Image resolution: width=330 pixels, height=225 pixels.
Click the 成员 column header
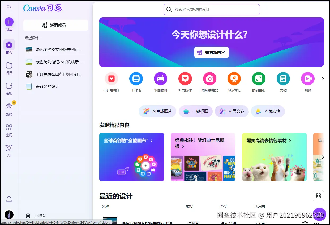coord(190,206)
